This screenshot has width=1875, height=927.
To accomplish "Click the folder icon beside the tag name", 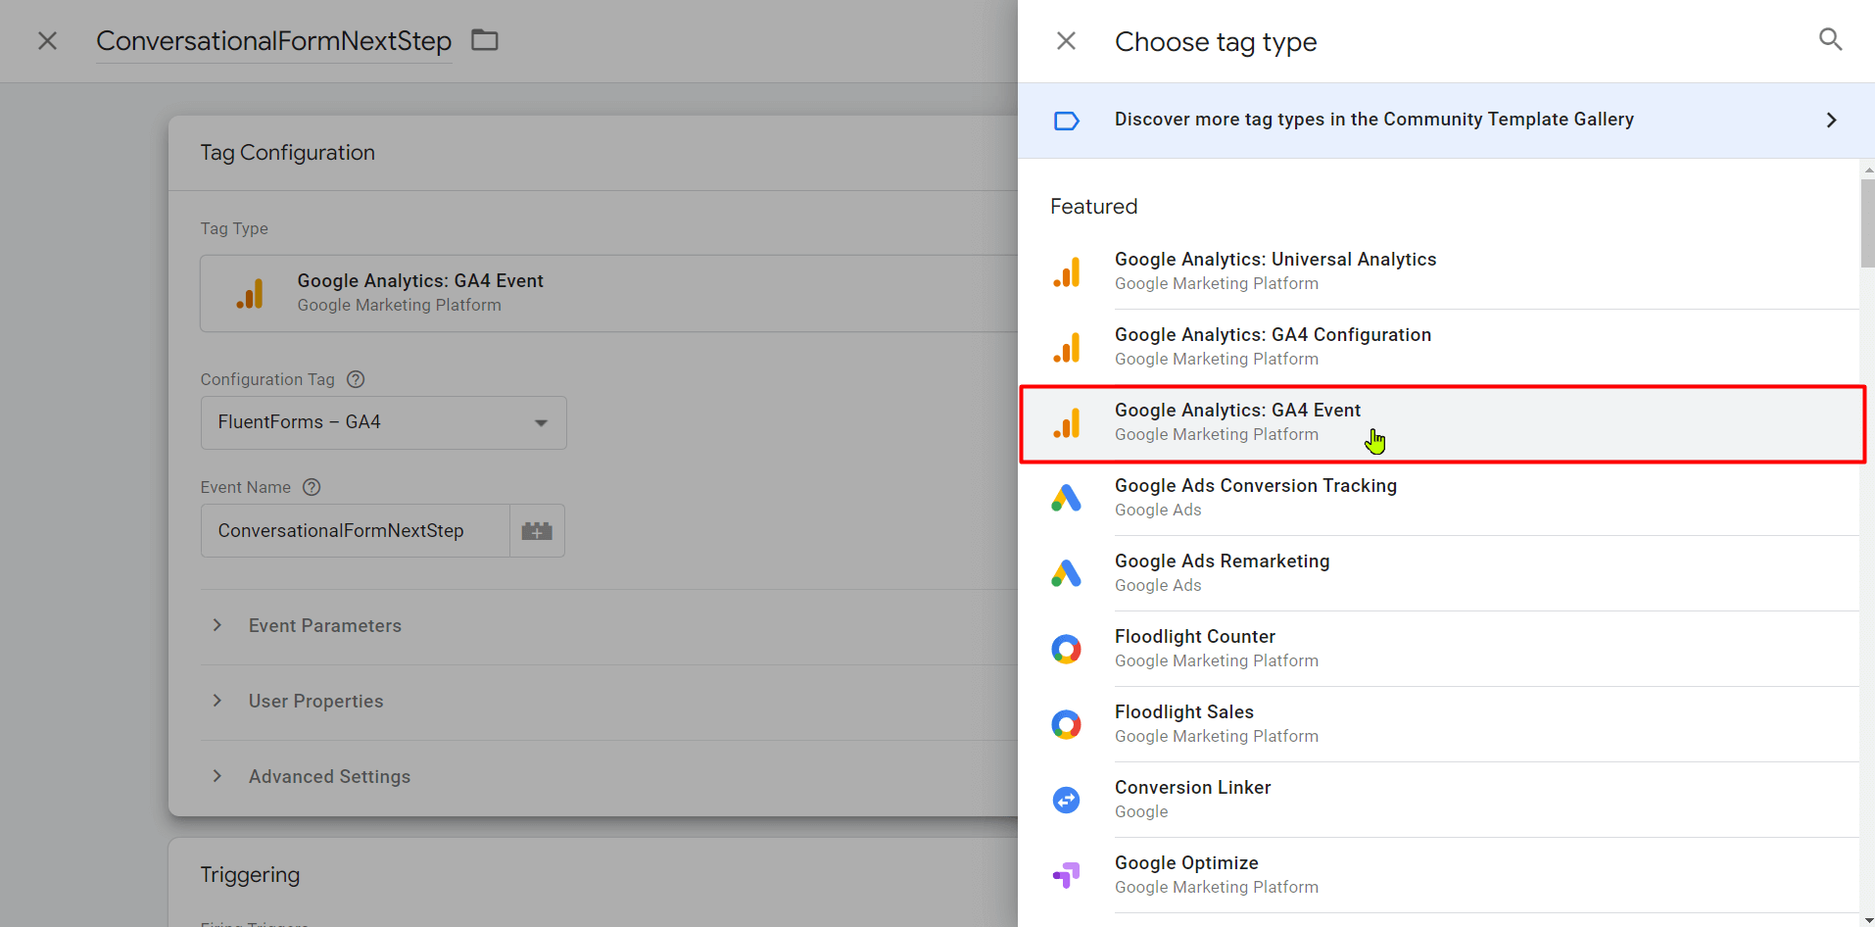I will coord(485,40).
